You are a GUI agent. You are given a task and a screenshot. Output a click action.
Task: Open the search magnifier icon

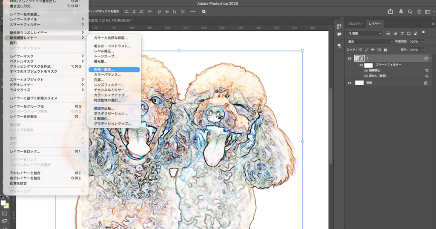click(410, 11)
